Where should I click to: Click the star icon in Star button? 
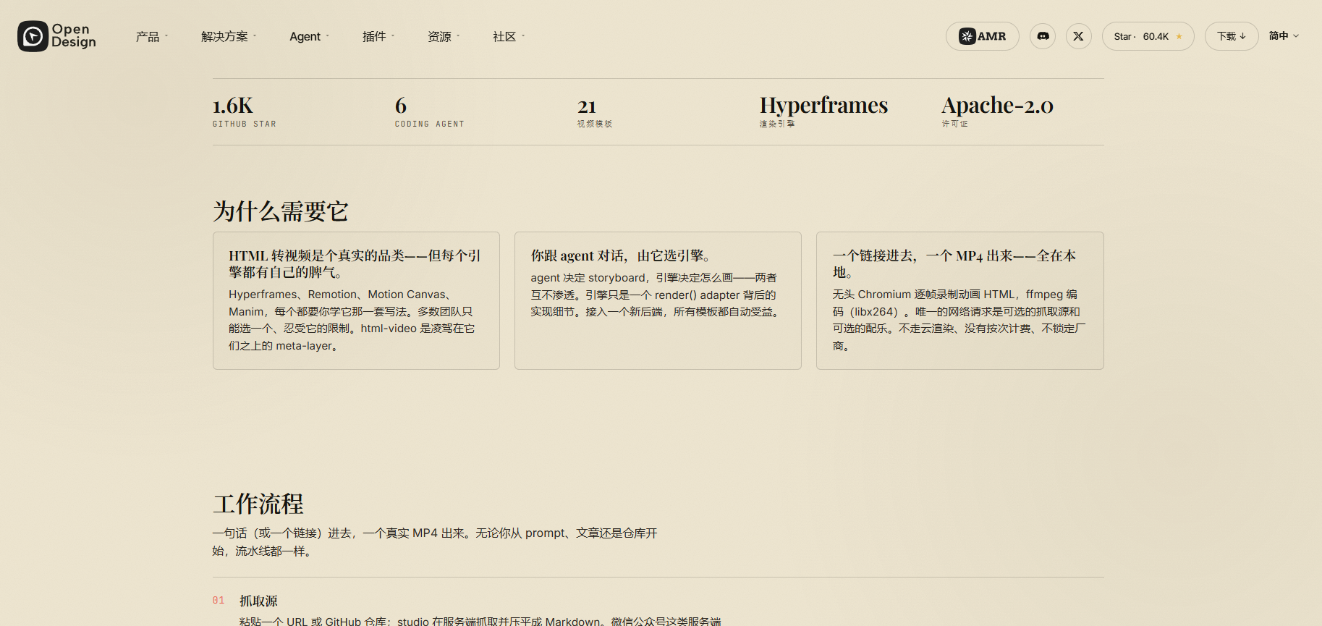point(1179,36)
